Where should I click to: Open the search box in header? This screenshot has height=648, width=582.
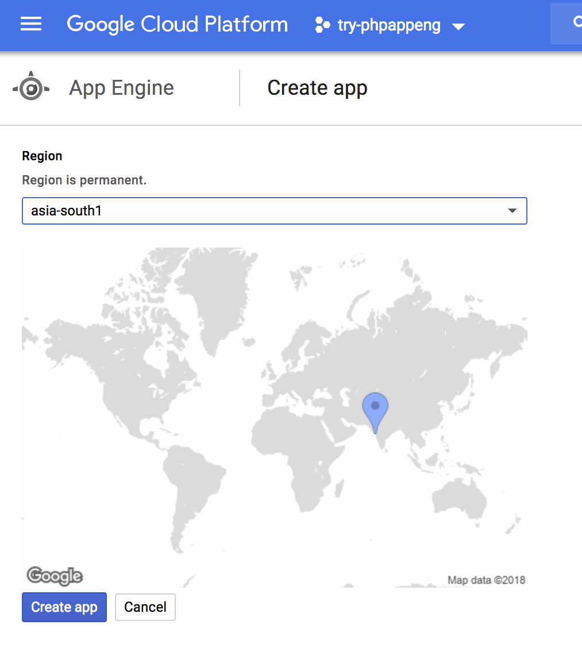566,23
